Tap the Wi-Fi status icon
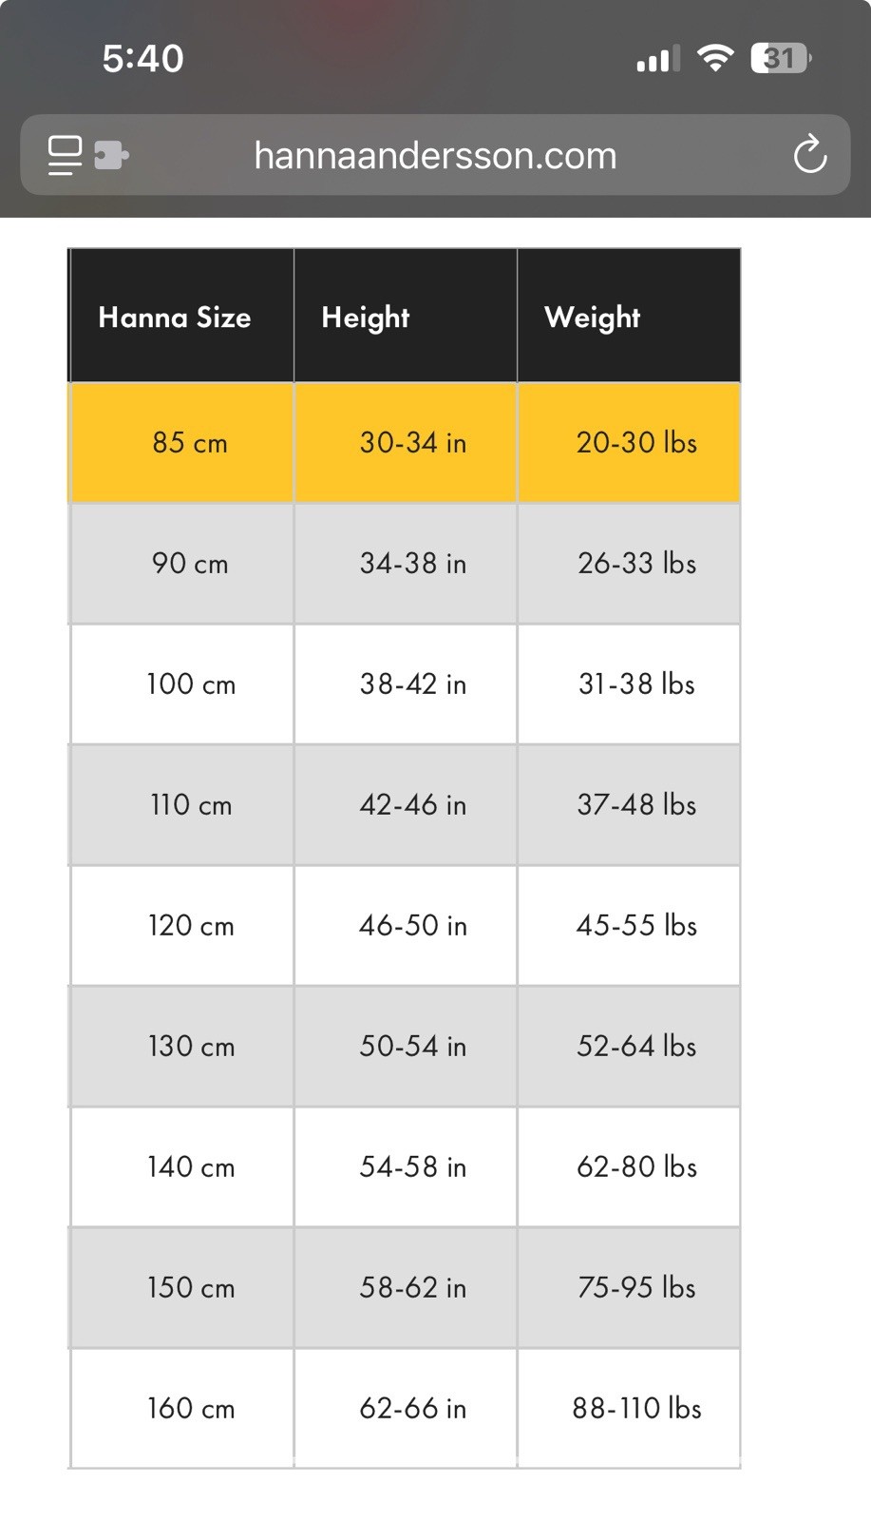871x1521 pixels. point(714,58)
